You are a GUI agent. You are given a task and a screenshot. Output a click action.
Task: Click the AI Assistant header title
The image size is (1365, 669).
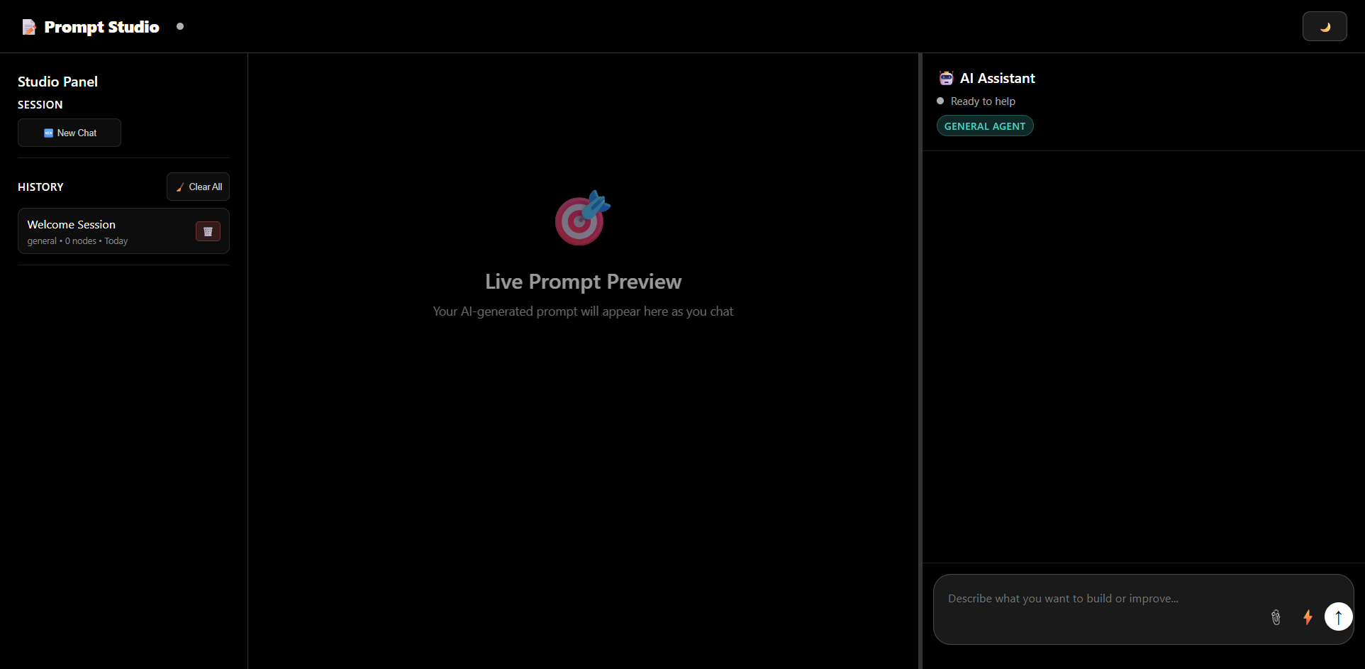tap(997, 78)
